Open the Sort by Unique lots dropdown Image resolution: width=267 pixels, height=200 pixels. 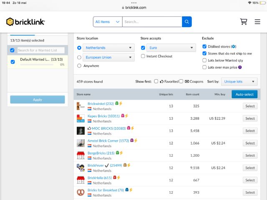point(239,82)
